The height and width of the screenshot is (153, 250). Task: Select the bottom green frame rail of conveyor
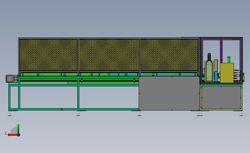pyautogui.click(x=74, y=109)
